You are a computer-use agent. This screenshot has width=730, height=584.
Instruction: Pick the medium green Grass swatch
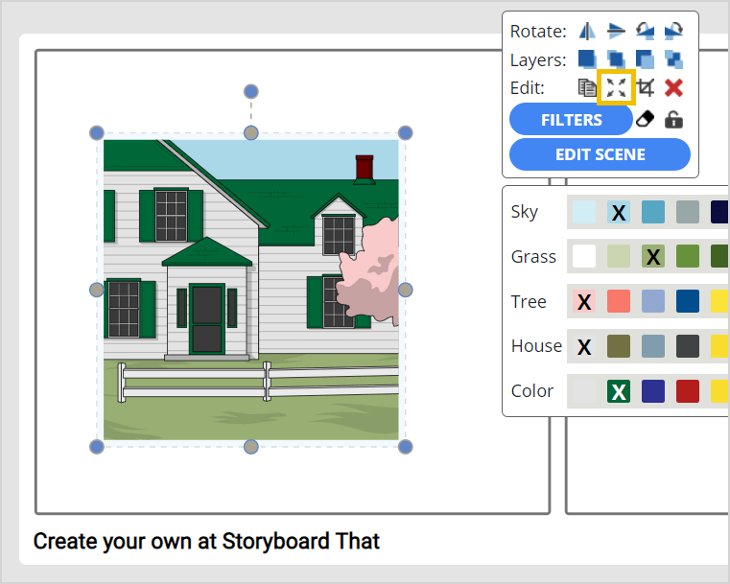(x=688, y=256)
